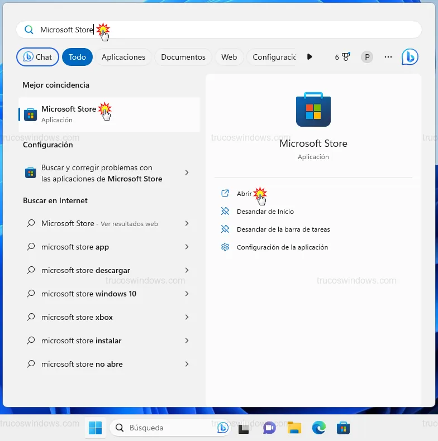Open the Bing Chat tab
The image size is (438, 441).
pyautogui.click(x=38, y=57)
